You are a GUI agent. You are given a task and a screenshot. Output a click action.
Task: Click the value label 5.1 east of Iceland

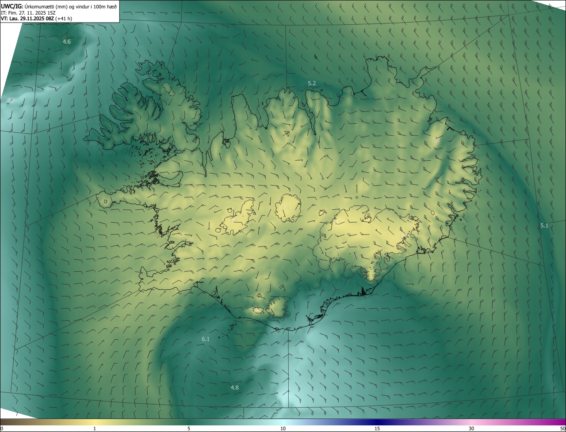point(544,225)
